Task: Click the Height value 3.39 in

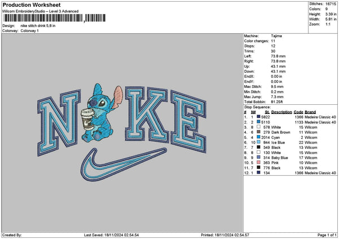Action: tap(331, 14)
